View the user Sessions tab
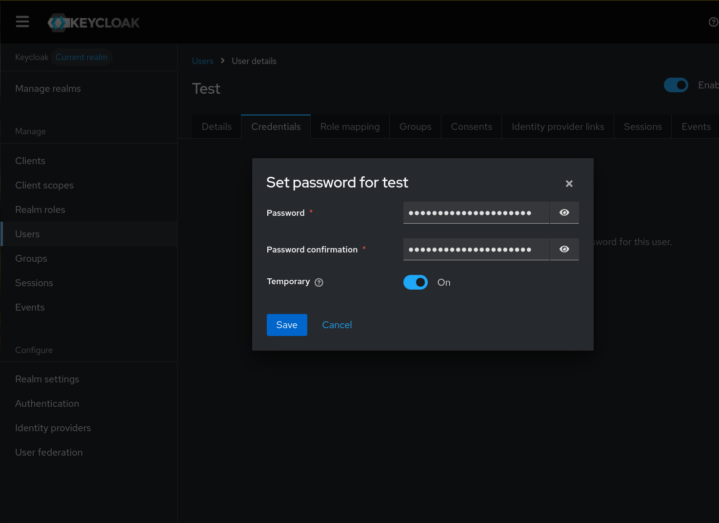 tap(643, 126)
